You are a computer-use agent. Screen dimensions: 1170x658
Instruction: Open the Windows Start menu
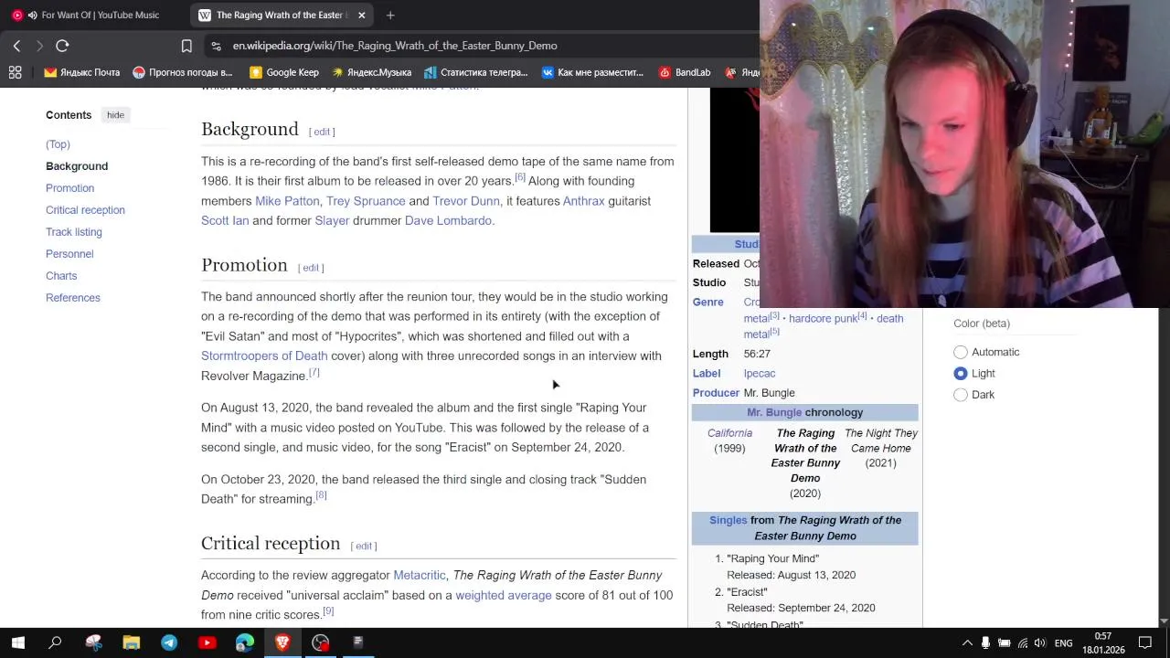17,642
